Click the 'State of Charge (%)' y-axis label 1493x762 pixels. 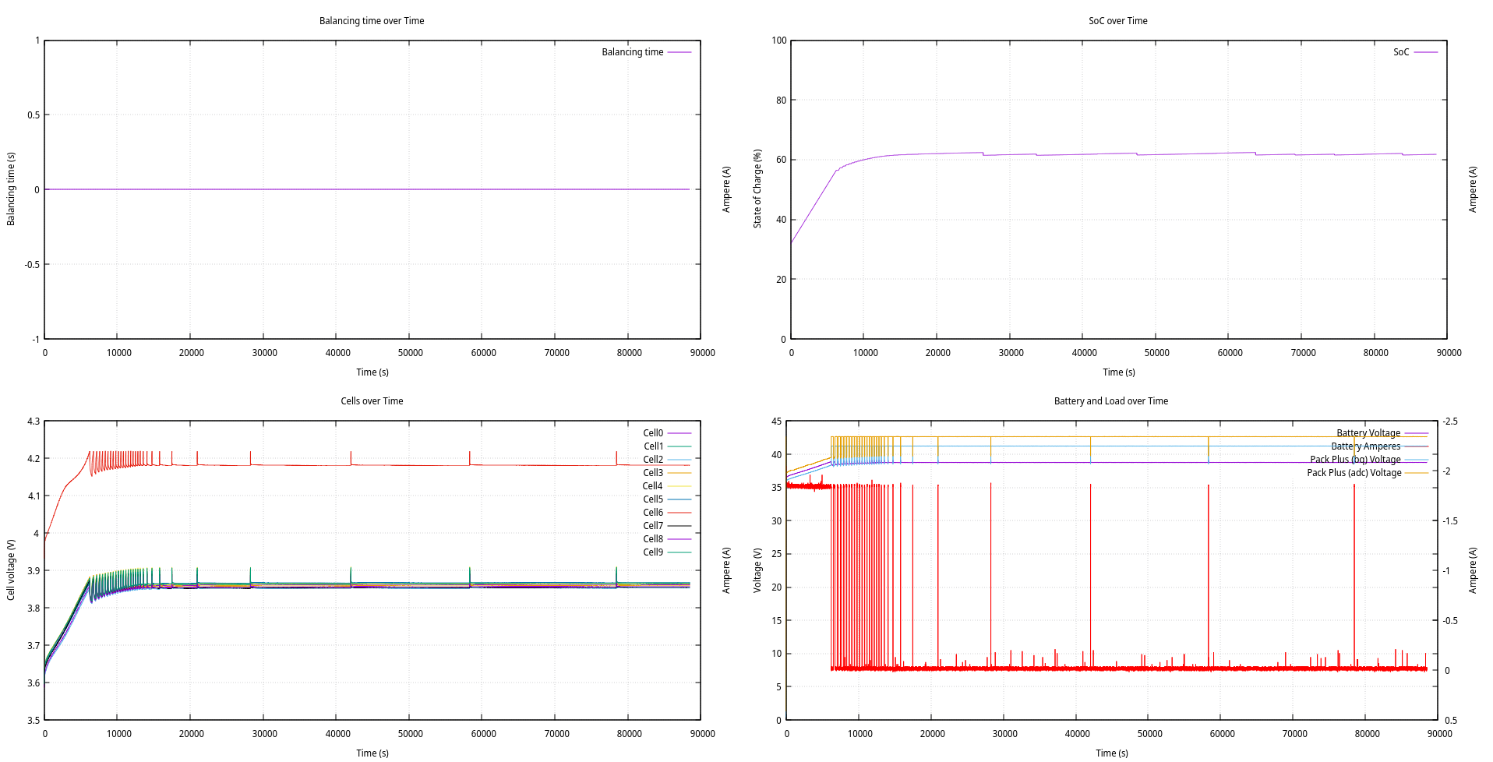point(757,189)
